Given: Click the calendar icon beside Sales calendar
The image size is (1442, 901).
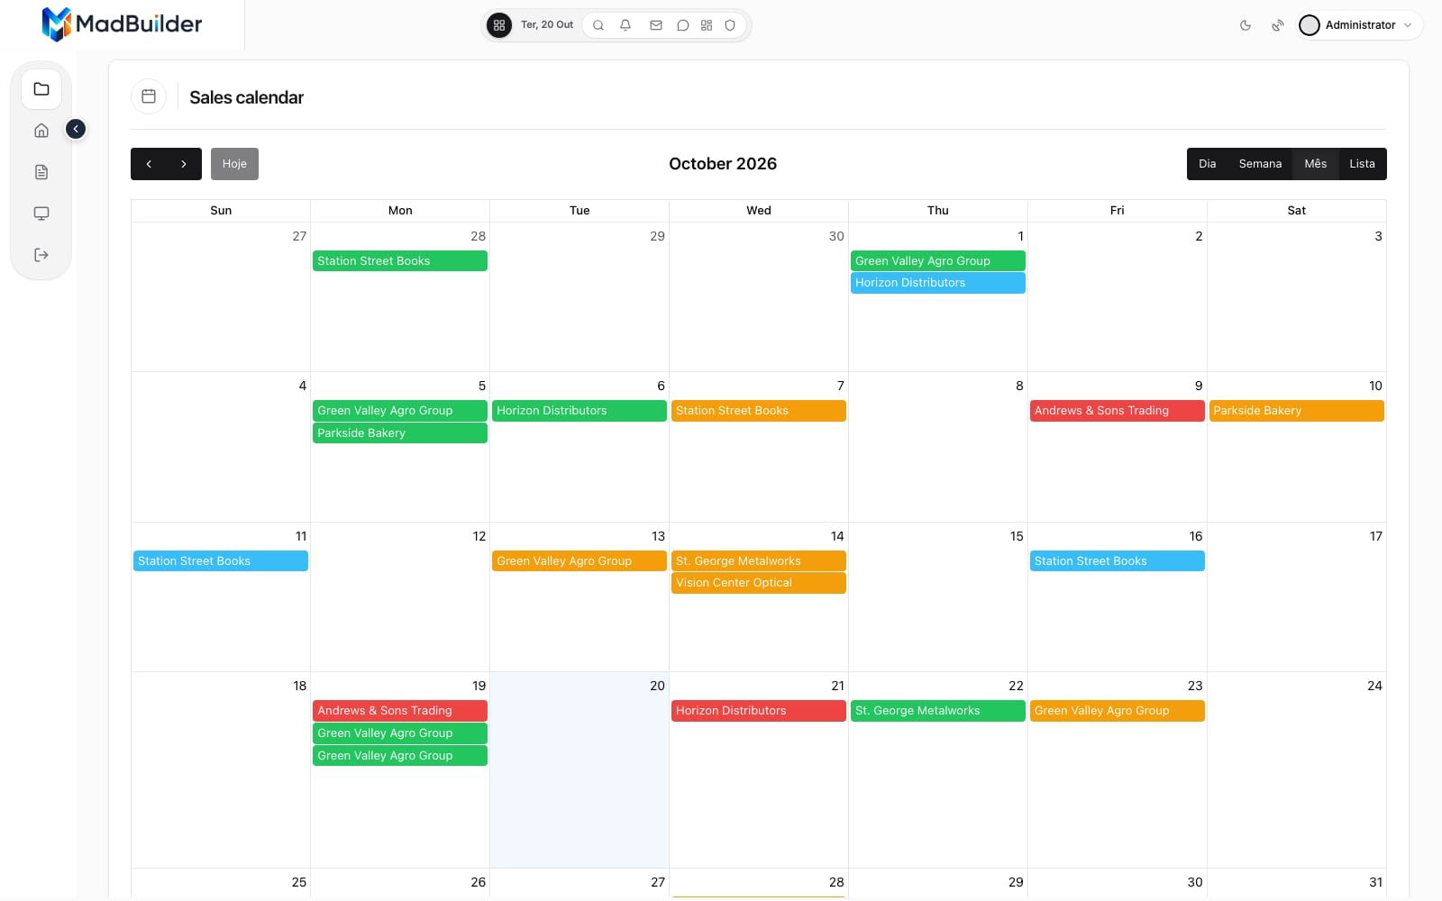Looking at the screenshot, I should click(149, 96).
